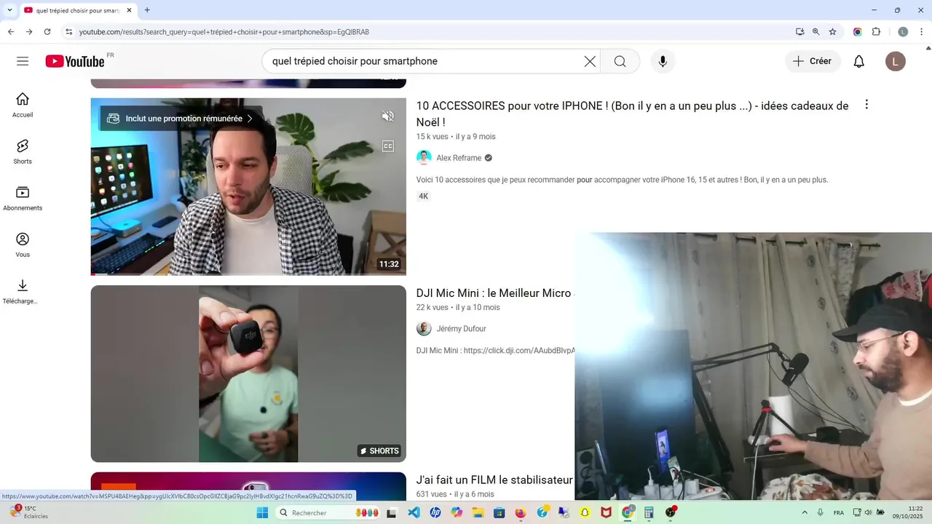Screen dimensions: 932x524
Task: Start voice search with the microphone
Action: click(663, 61)
